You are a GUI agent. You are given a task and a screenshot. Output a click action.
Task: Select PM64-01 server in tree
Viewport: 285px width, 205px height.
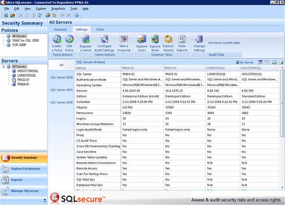click(x=23, y=84)
